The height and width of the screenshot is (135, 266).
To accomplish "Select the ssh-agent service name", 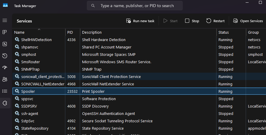I will [x=30, y=114].
